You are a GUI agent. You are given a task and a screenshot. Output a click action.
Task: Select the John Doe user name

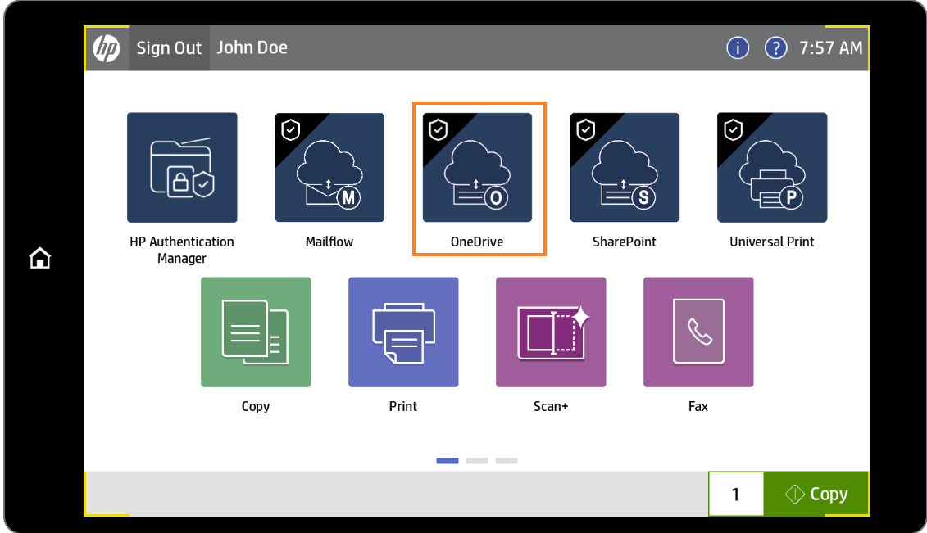tap(252, 47)
